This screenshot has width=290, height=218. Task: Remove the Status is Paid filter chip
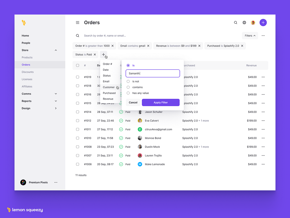pos(95,54)
